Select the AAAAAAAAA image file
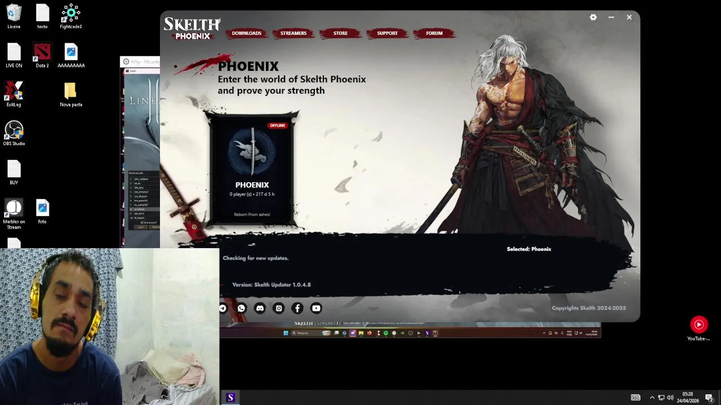721x405 pixels. (71, 56)
